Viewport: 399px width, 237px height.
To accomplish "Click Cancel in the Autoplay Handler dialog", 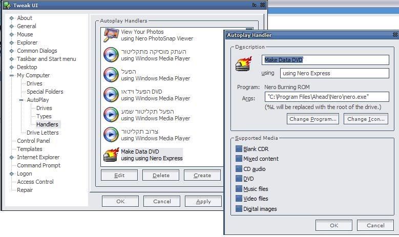I will [375, 225].
